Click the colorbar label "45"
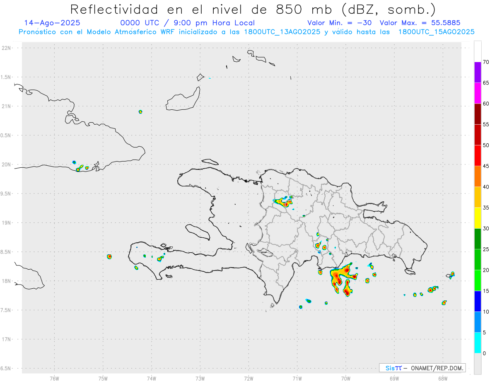The image size is (497, 384). (486, 166)
